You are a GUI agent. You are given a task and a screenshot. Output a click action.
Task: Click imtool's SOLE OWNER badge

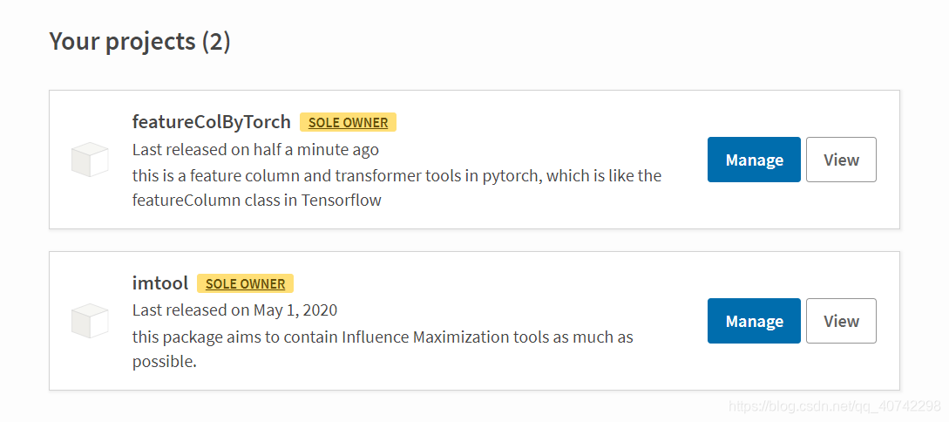[245, 283]
